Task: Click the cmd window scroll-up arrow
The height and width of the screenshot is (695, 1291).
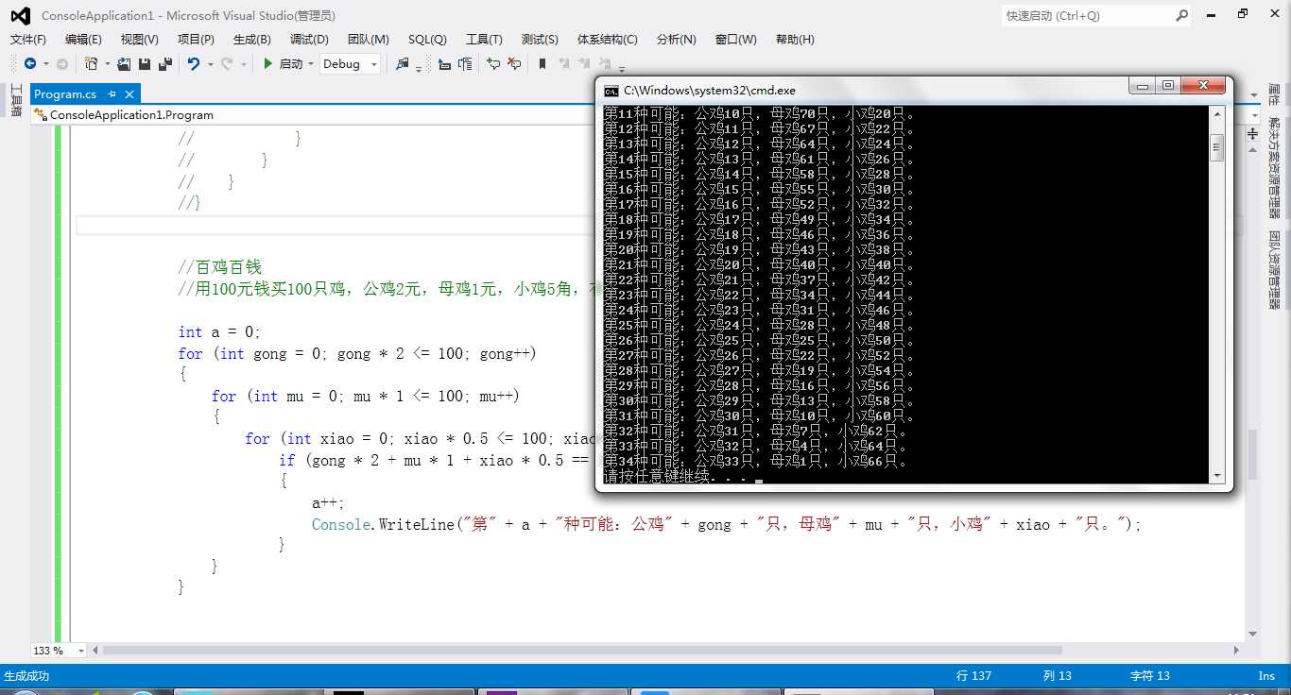Action: [x=1217, y=113]
